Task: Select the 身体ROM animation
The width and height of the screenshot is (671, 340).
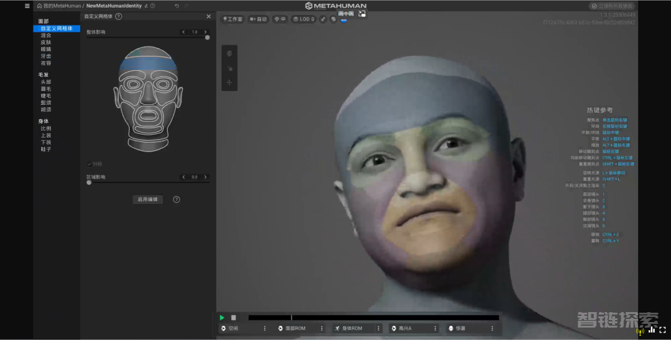Action: click(354, 328)
